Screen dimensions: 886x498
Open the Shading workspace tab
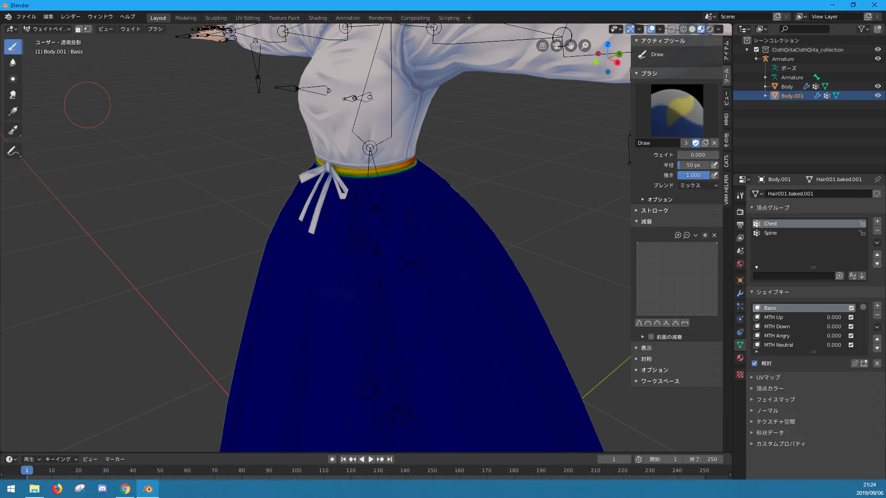coord(317,18)
